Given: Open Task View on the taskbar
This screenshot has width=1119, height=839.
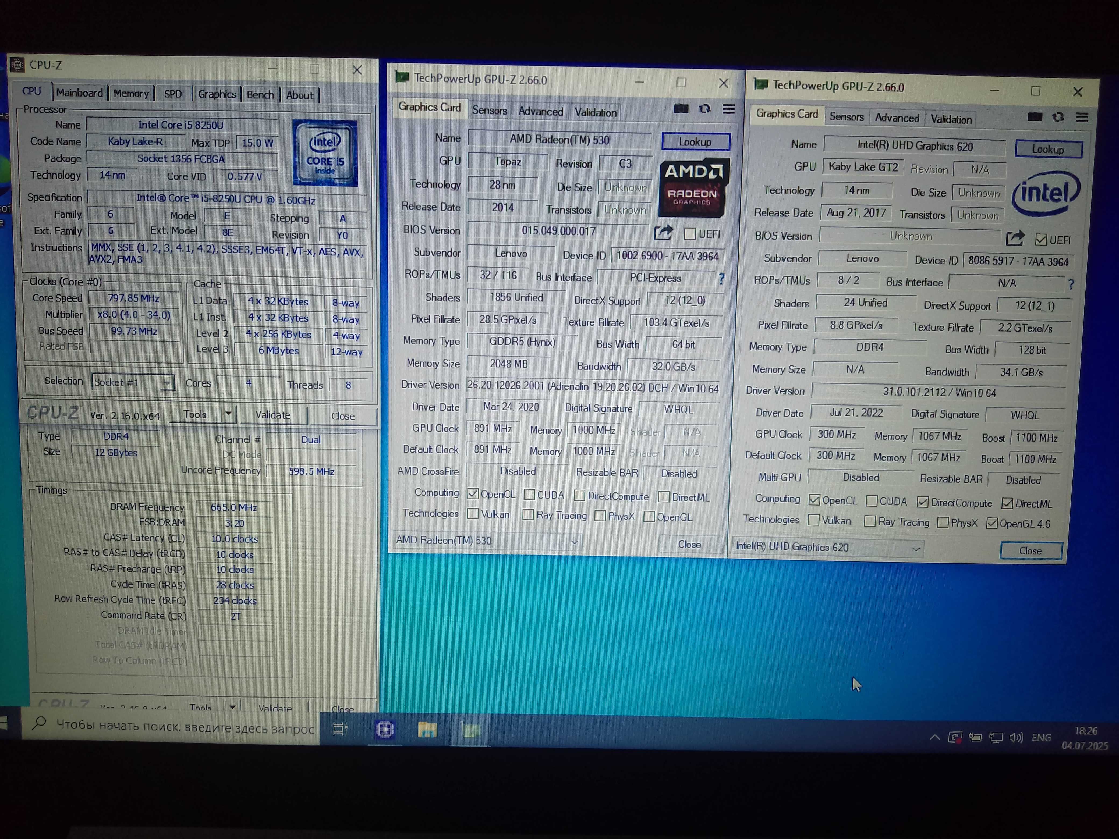Looking at the screenshot, I should coord(341,729).
